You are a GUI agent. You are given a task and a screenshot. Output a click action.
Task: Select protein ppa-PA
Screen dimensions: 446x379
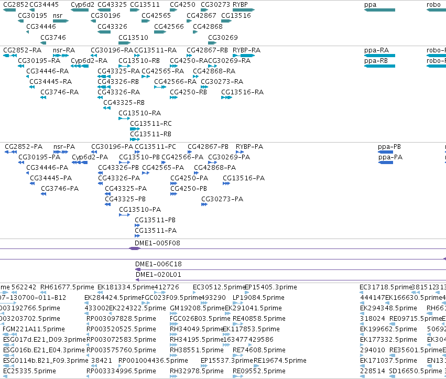(390, 157)
